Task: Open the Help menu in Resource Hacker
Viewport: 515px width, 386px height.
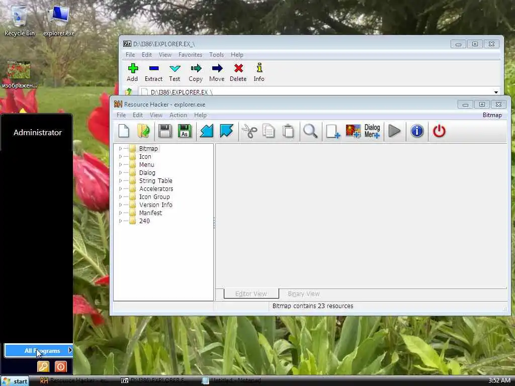Action: [200, 115]
